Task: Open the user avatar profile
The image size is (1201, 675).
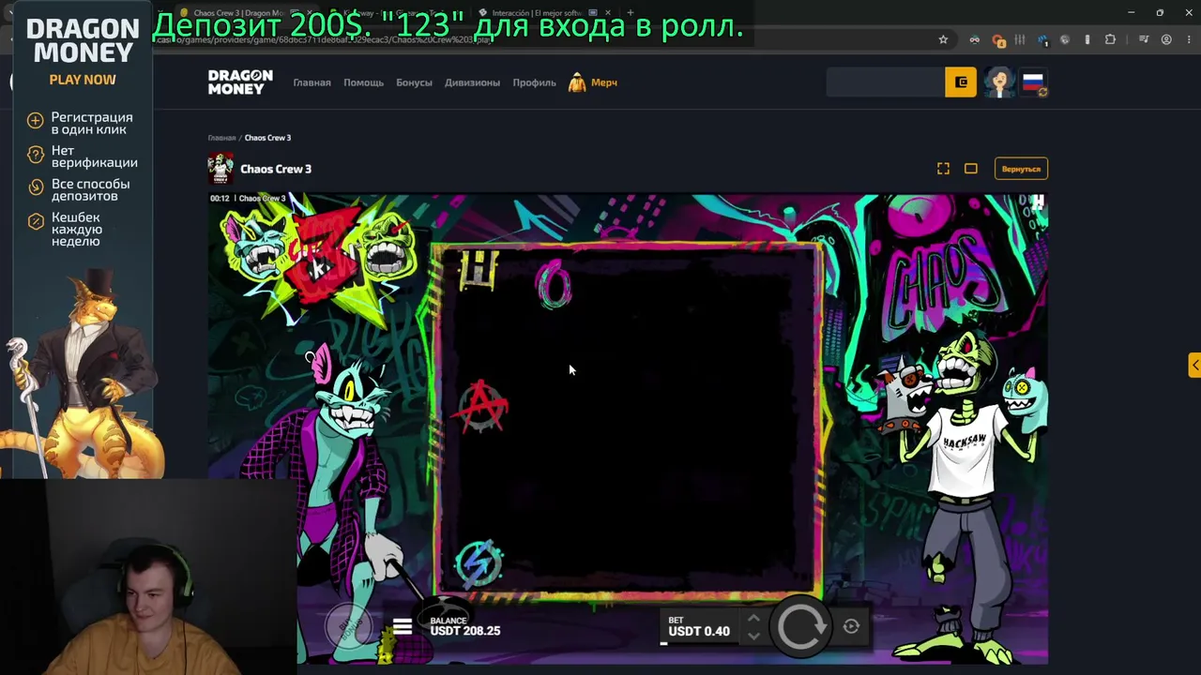Action: [998, 82]
